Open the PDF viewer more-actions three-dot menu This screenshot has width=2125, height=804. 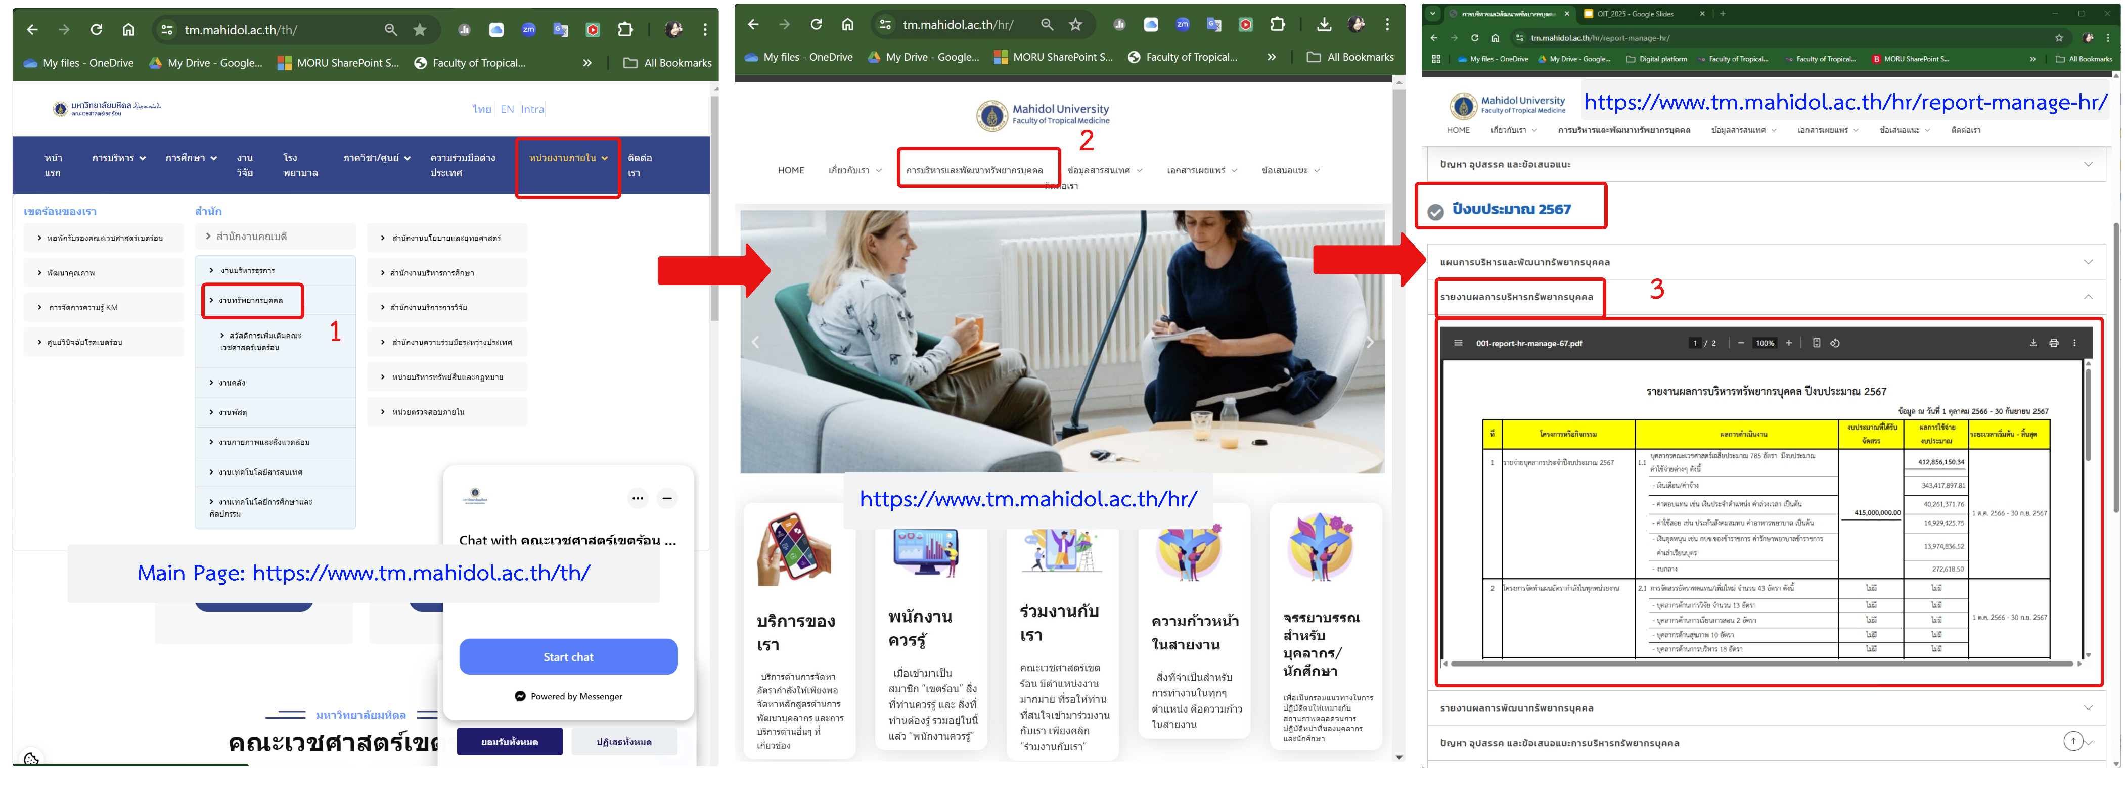point(2074,343)
